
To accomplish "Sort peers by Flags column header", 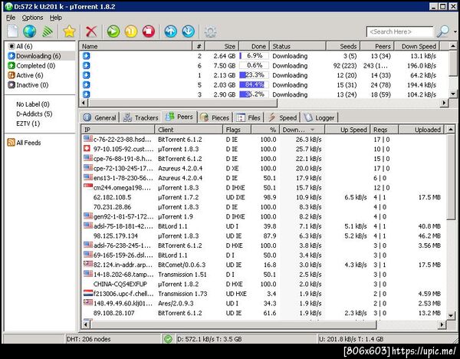I will tap(236, 130).
